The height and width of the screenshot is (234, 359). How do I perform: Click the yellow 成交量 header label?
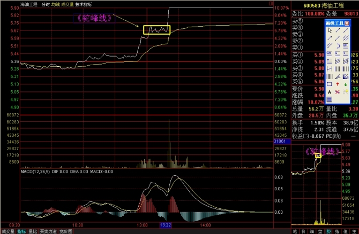click(x=68, y=4)
